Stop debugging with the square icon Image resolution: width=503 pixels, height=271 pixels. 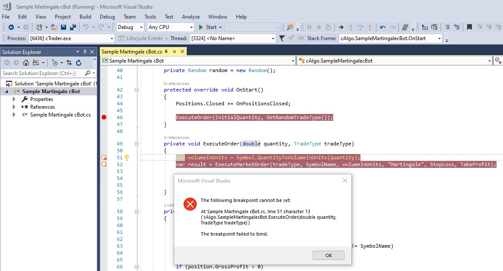coord(319,27)
